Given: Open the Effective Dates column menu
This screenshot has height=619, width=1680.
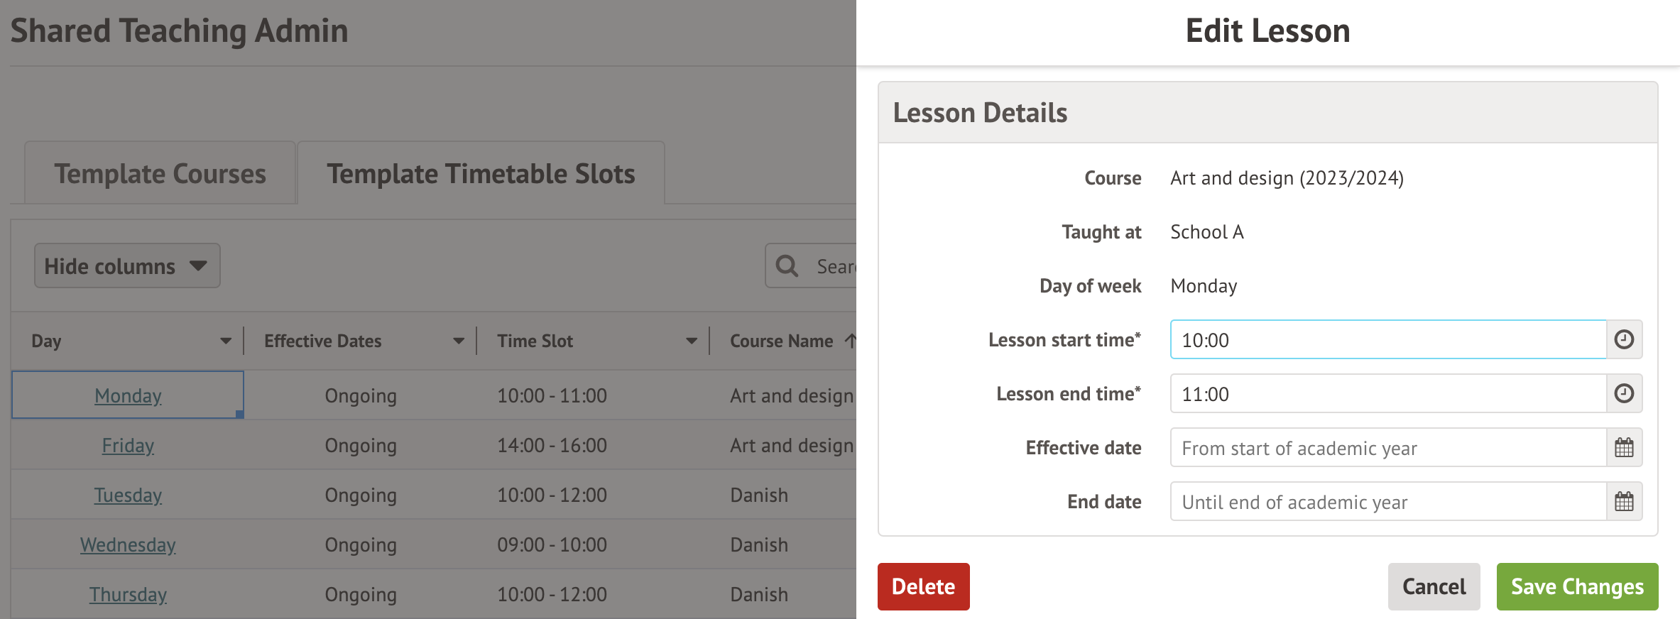Looking at the screenshot, I should point(459,341).
